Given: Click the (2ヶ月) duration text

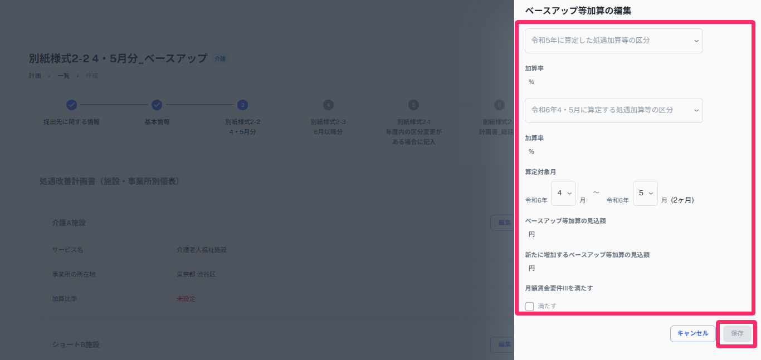Looking at the screenshot, I should tap(682, 200).
